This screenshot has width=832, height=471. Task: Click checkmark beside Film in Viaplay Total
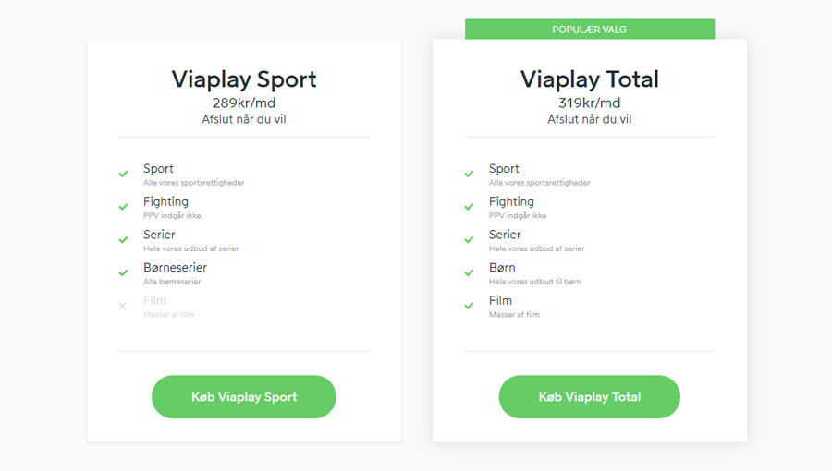469,306
